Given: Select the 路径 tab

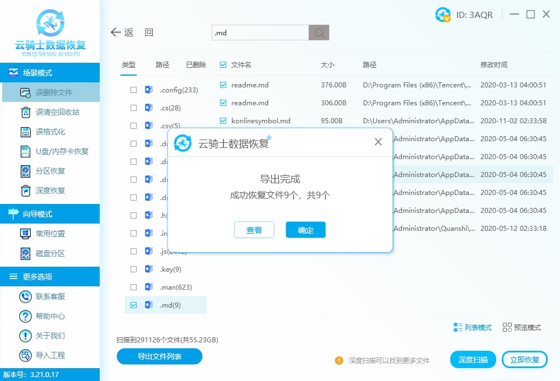Looking at the screenshot, I should 162,64.
